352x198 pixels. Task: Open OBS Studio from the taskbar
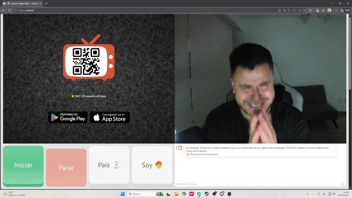tap(214, 194)
